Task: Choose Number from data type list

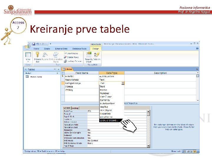Action: click(112, 93)
